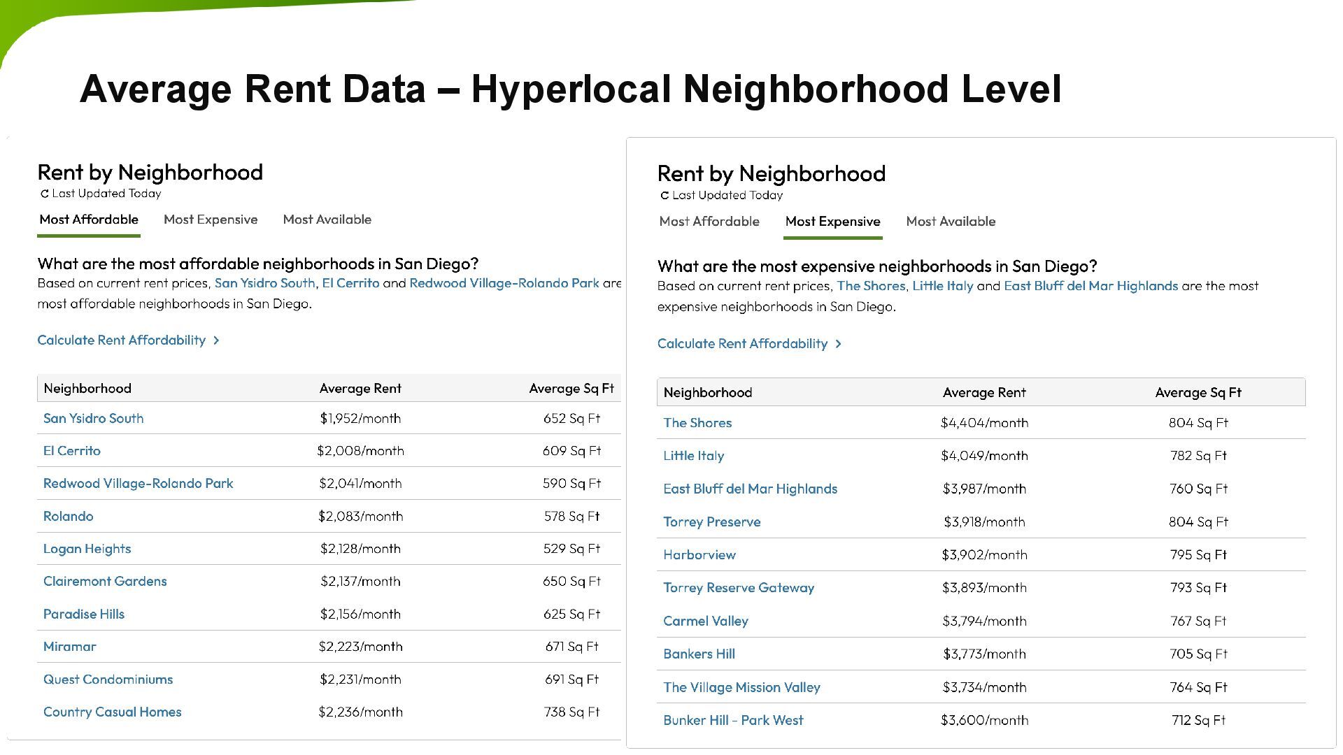Click the $2,008/month rent value
Image resolution: width=1343 pixels, height=755 pixels.
point(360,451)
